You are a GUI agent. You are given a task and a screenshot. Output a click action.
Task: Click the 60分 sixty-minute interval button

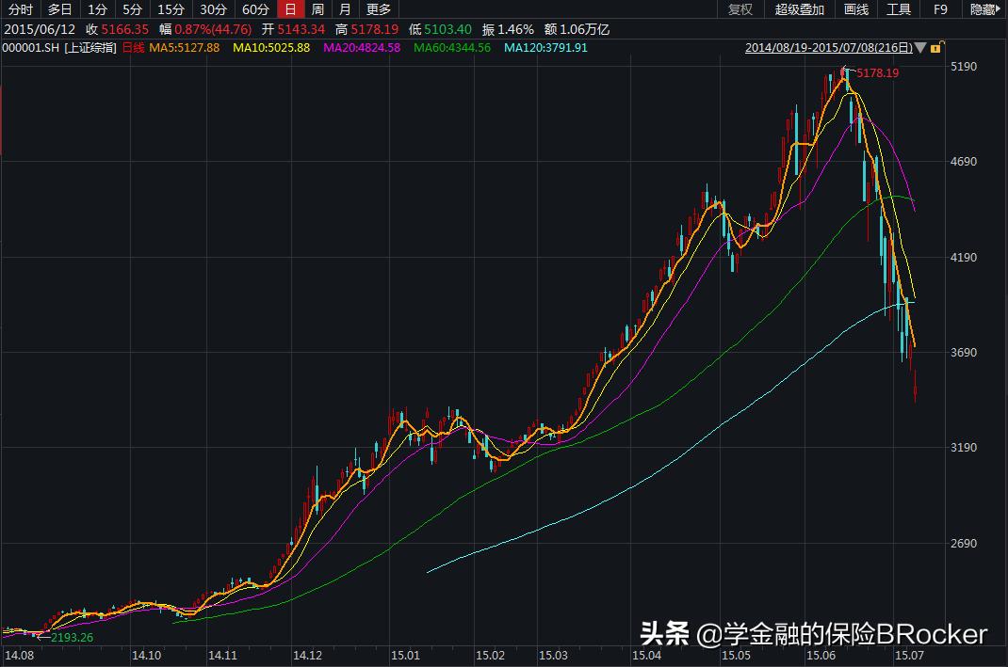tap(254, 9)
